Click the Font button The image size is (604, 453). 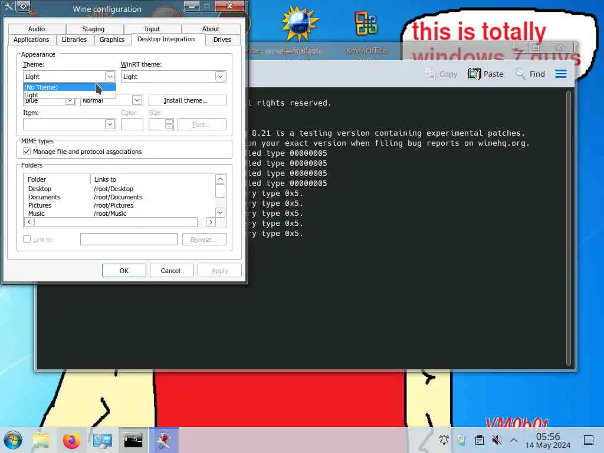pyautogui.click(x=202, y=124)
